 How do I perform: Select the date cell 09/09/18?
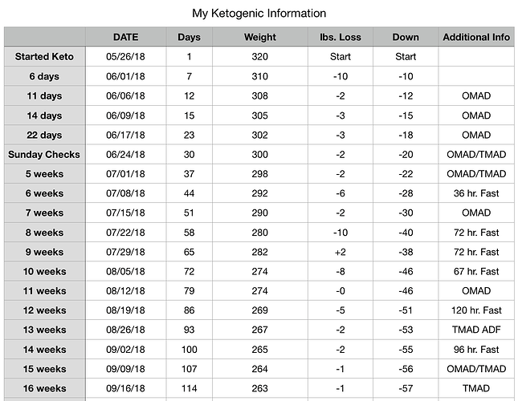pos(125,369)
